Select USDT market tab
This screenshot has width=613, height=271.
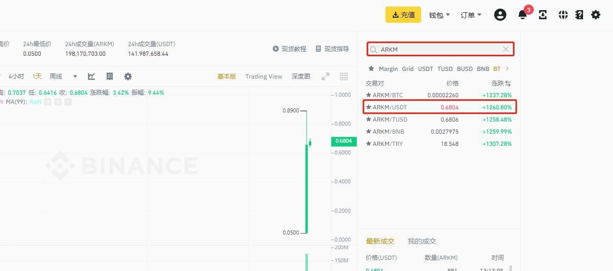click(426, 68)
